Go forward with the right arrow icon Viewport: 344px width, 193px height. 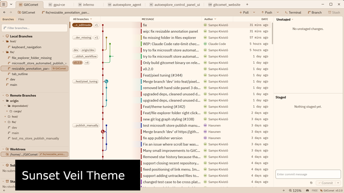11,12
